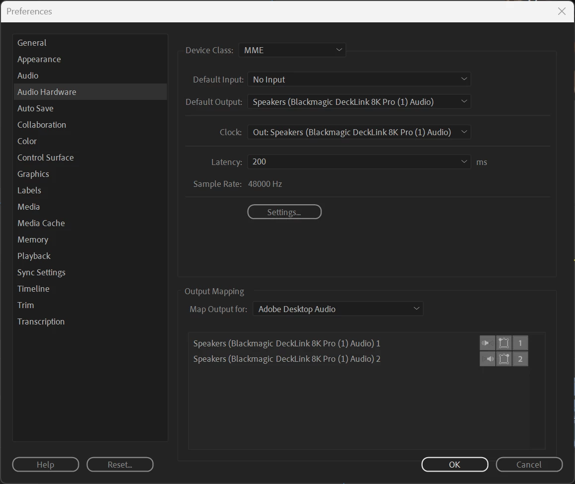Open the Default Output dropdown
This screenshot has width=575, height=484.
pos(359,102)
